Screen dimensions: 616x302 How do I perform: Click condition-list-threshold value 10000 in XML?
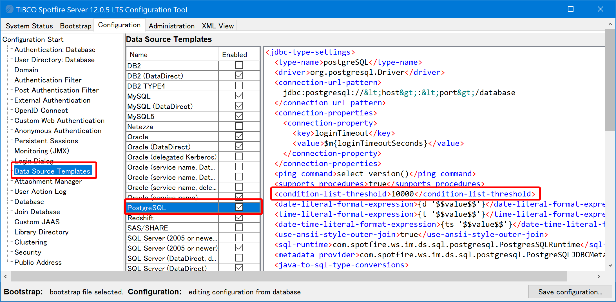(403, 194)
